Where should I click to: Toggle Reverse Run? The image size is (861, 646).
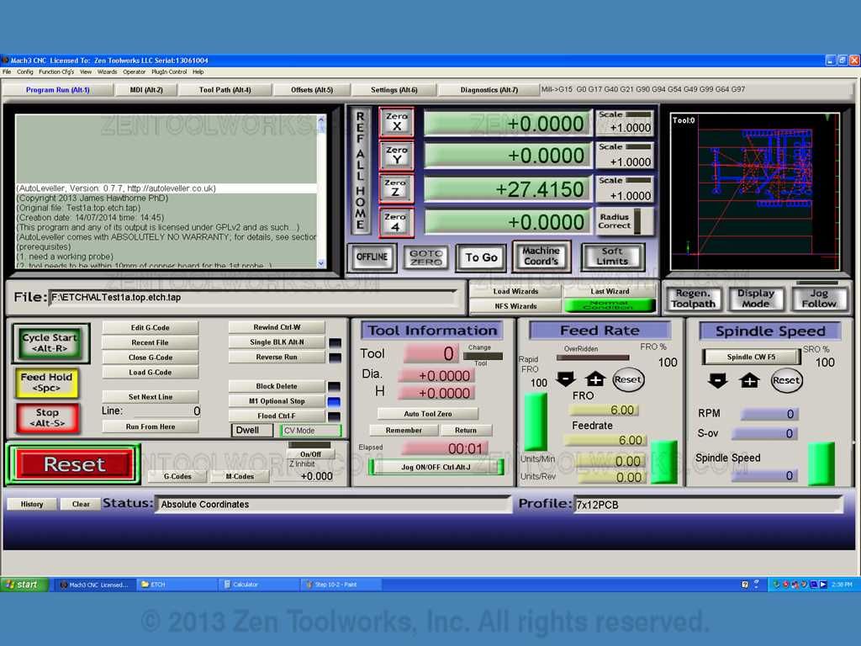click(277, 357)
